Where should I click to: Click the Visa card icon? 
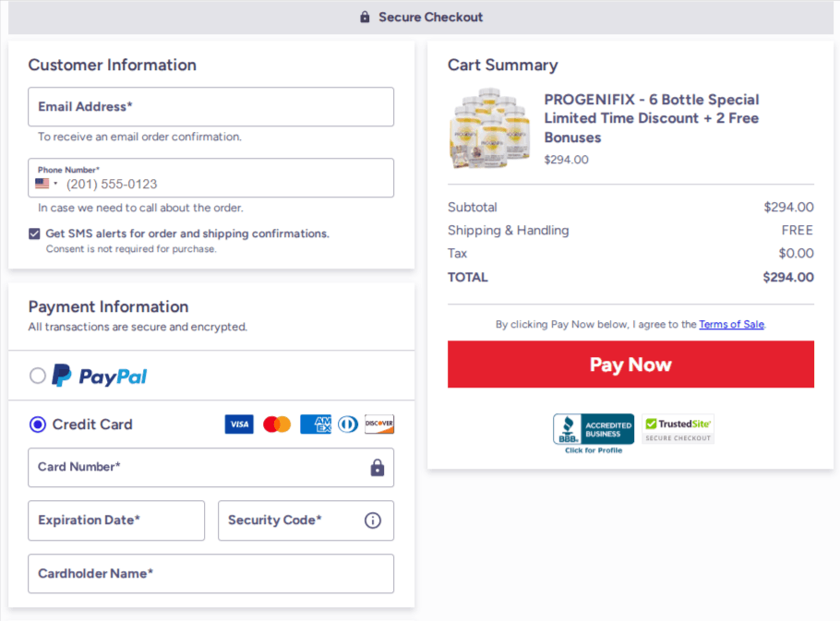pyautogui.click(x=238, y=424)
